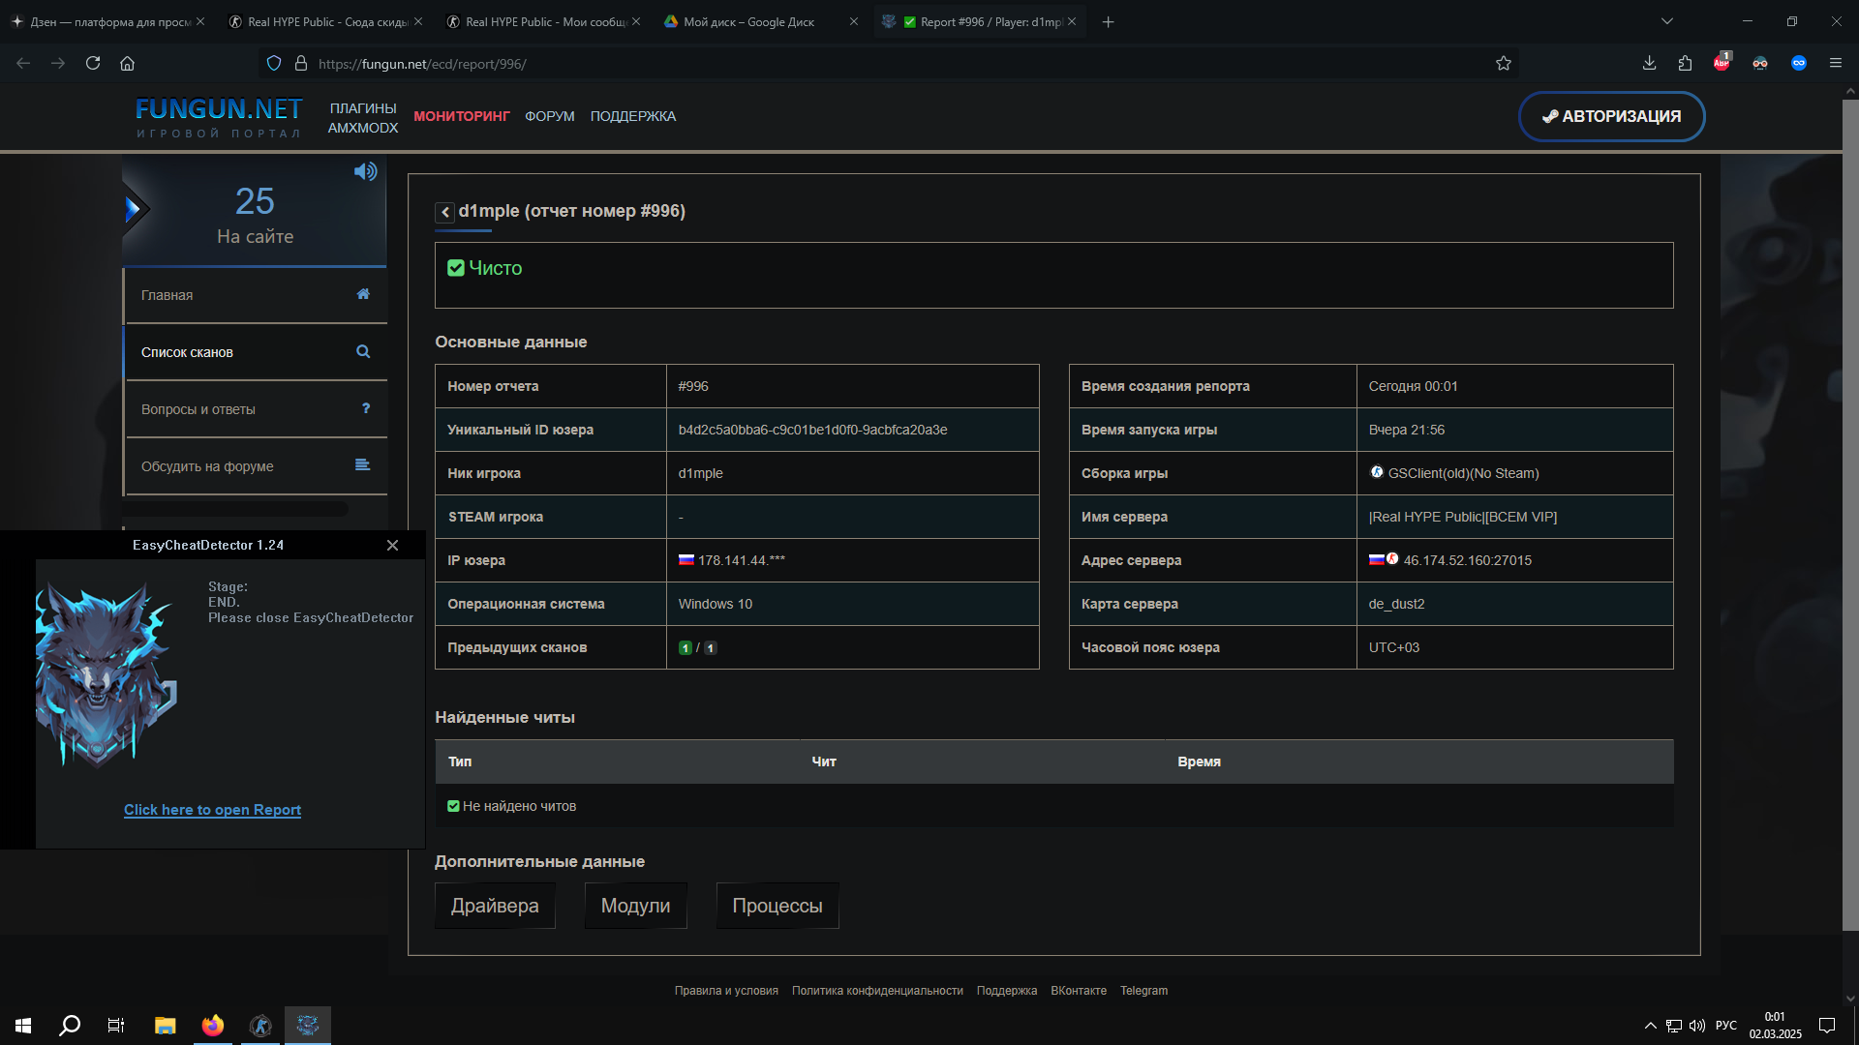Click the shield tracking protection icon

click(x=274, y=64)
